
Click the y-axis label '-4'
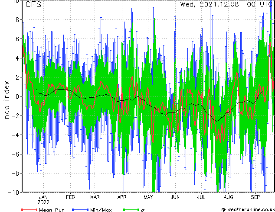15,135
